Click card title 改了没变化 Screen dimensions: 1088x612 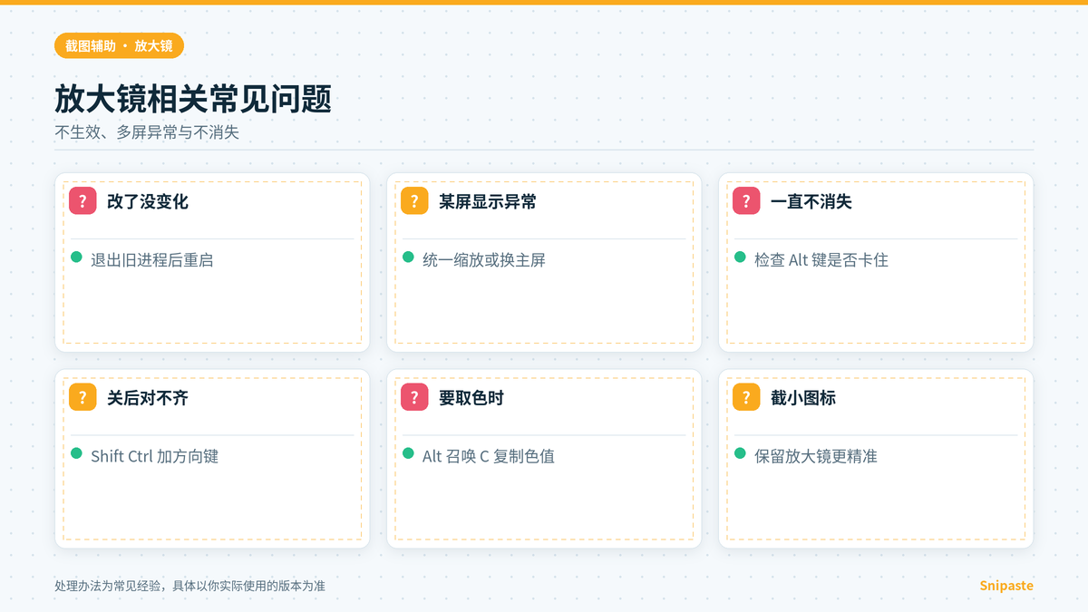tap(148, 201)
